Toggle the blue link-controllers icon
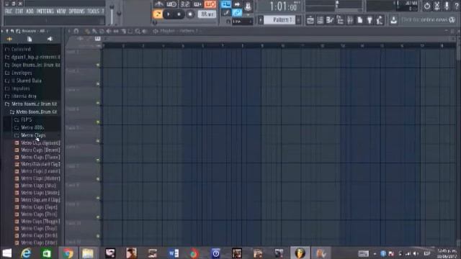This screenshot has width=461, height=259. [x=237, y=13]
